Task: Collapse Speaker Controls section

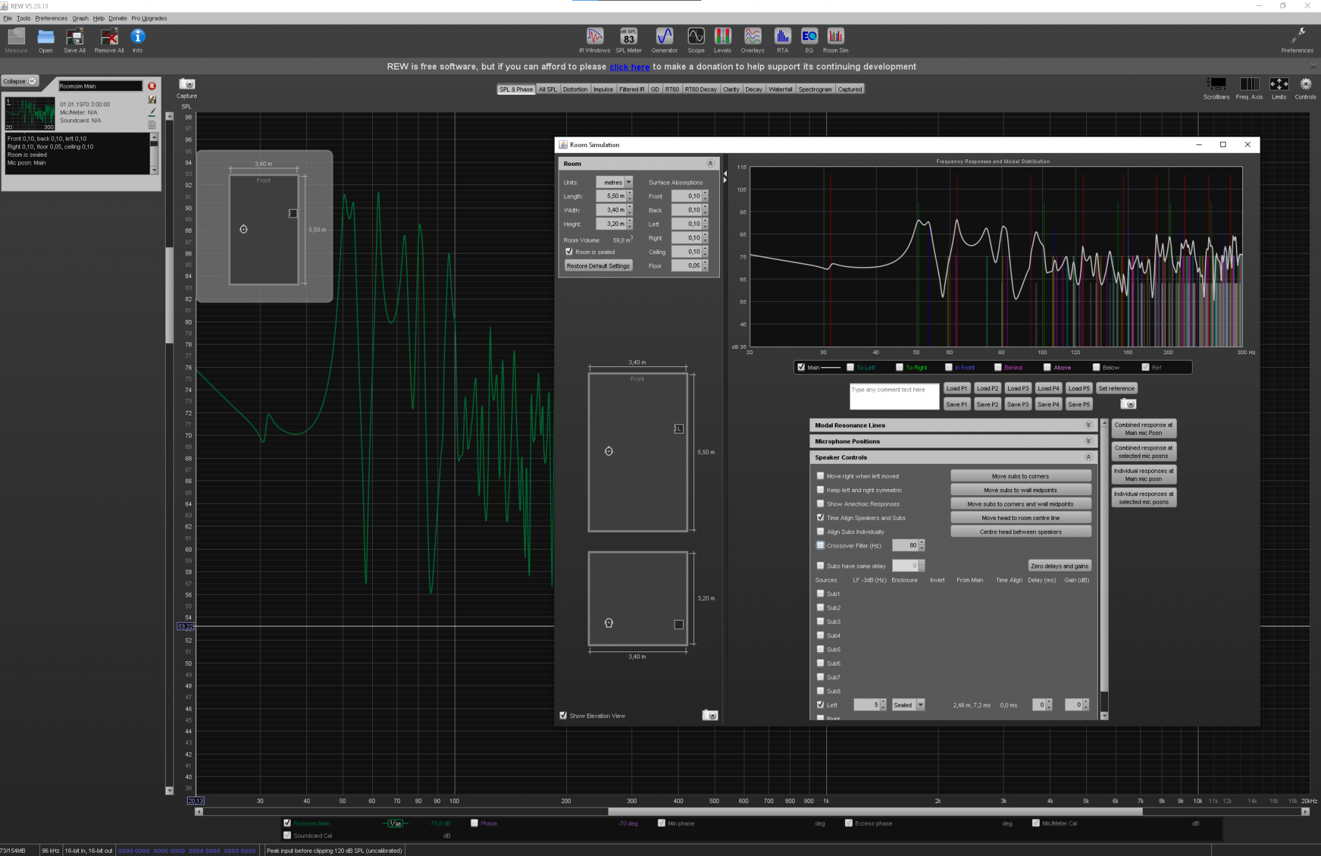Action: pos(1088,457)
